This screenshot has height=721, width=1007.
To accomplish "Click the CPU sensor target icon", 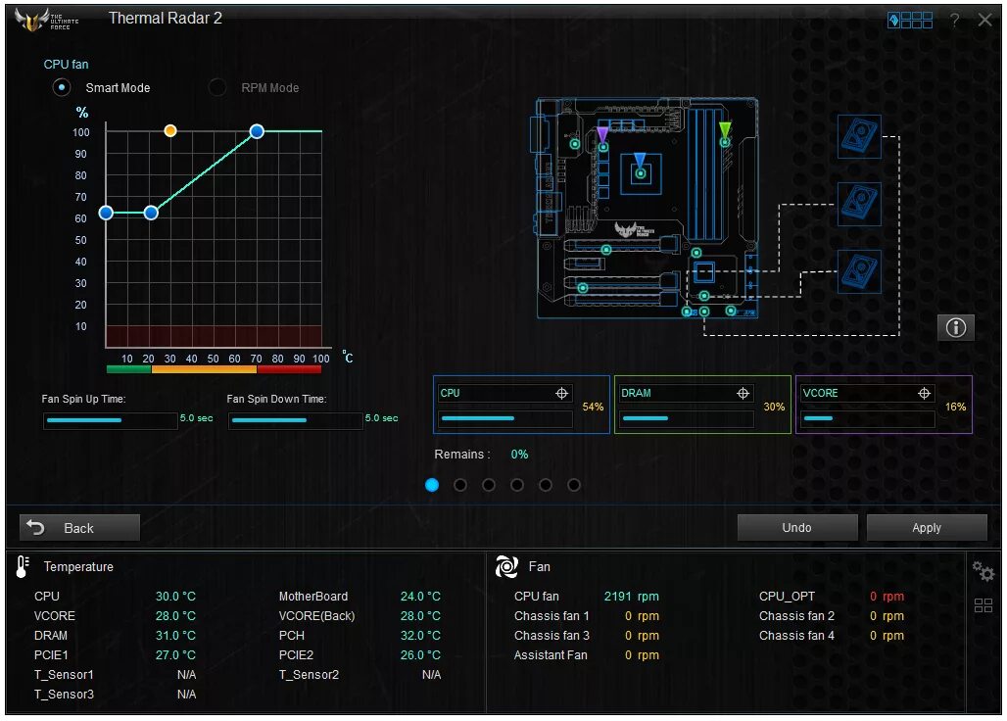I will (562, 393).
